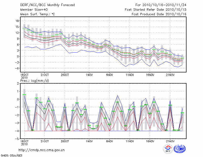Viewport: 203px width, 157px height.
Task: Select the Member Size=40 text
Action: coord(32,9)
